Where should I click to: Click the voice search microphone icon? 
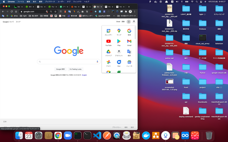(97, 62)
